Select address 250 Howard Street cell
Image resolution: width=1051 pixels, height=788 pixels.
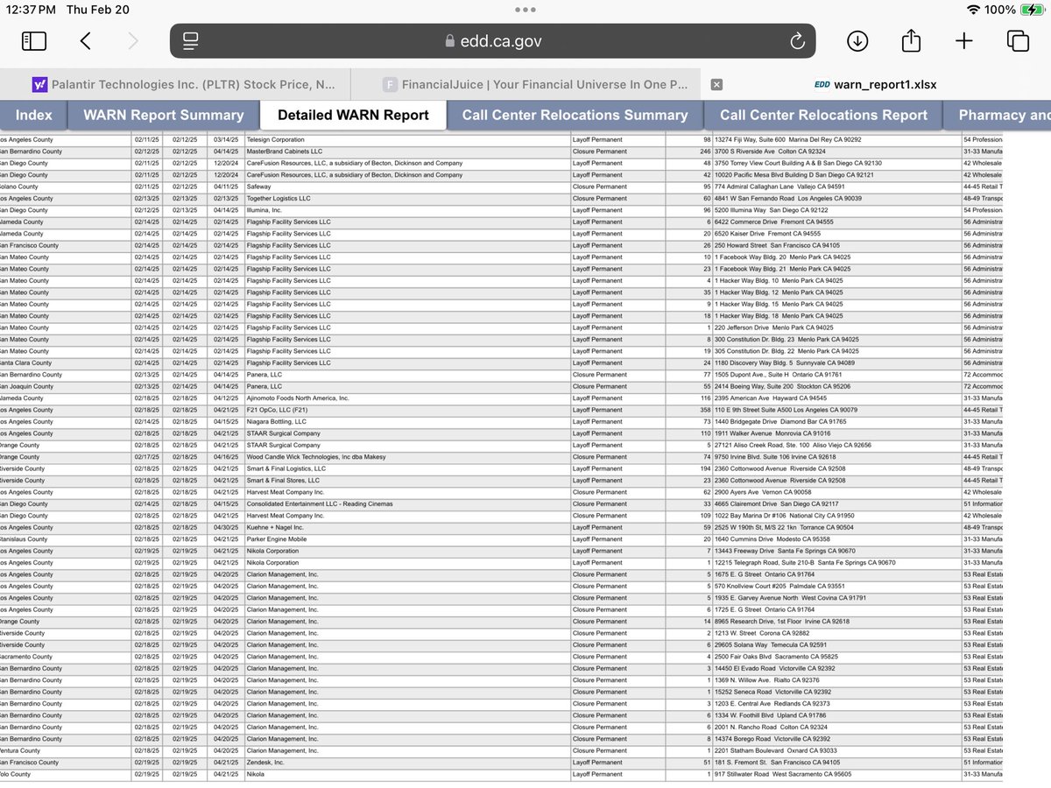(836, 245)
